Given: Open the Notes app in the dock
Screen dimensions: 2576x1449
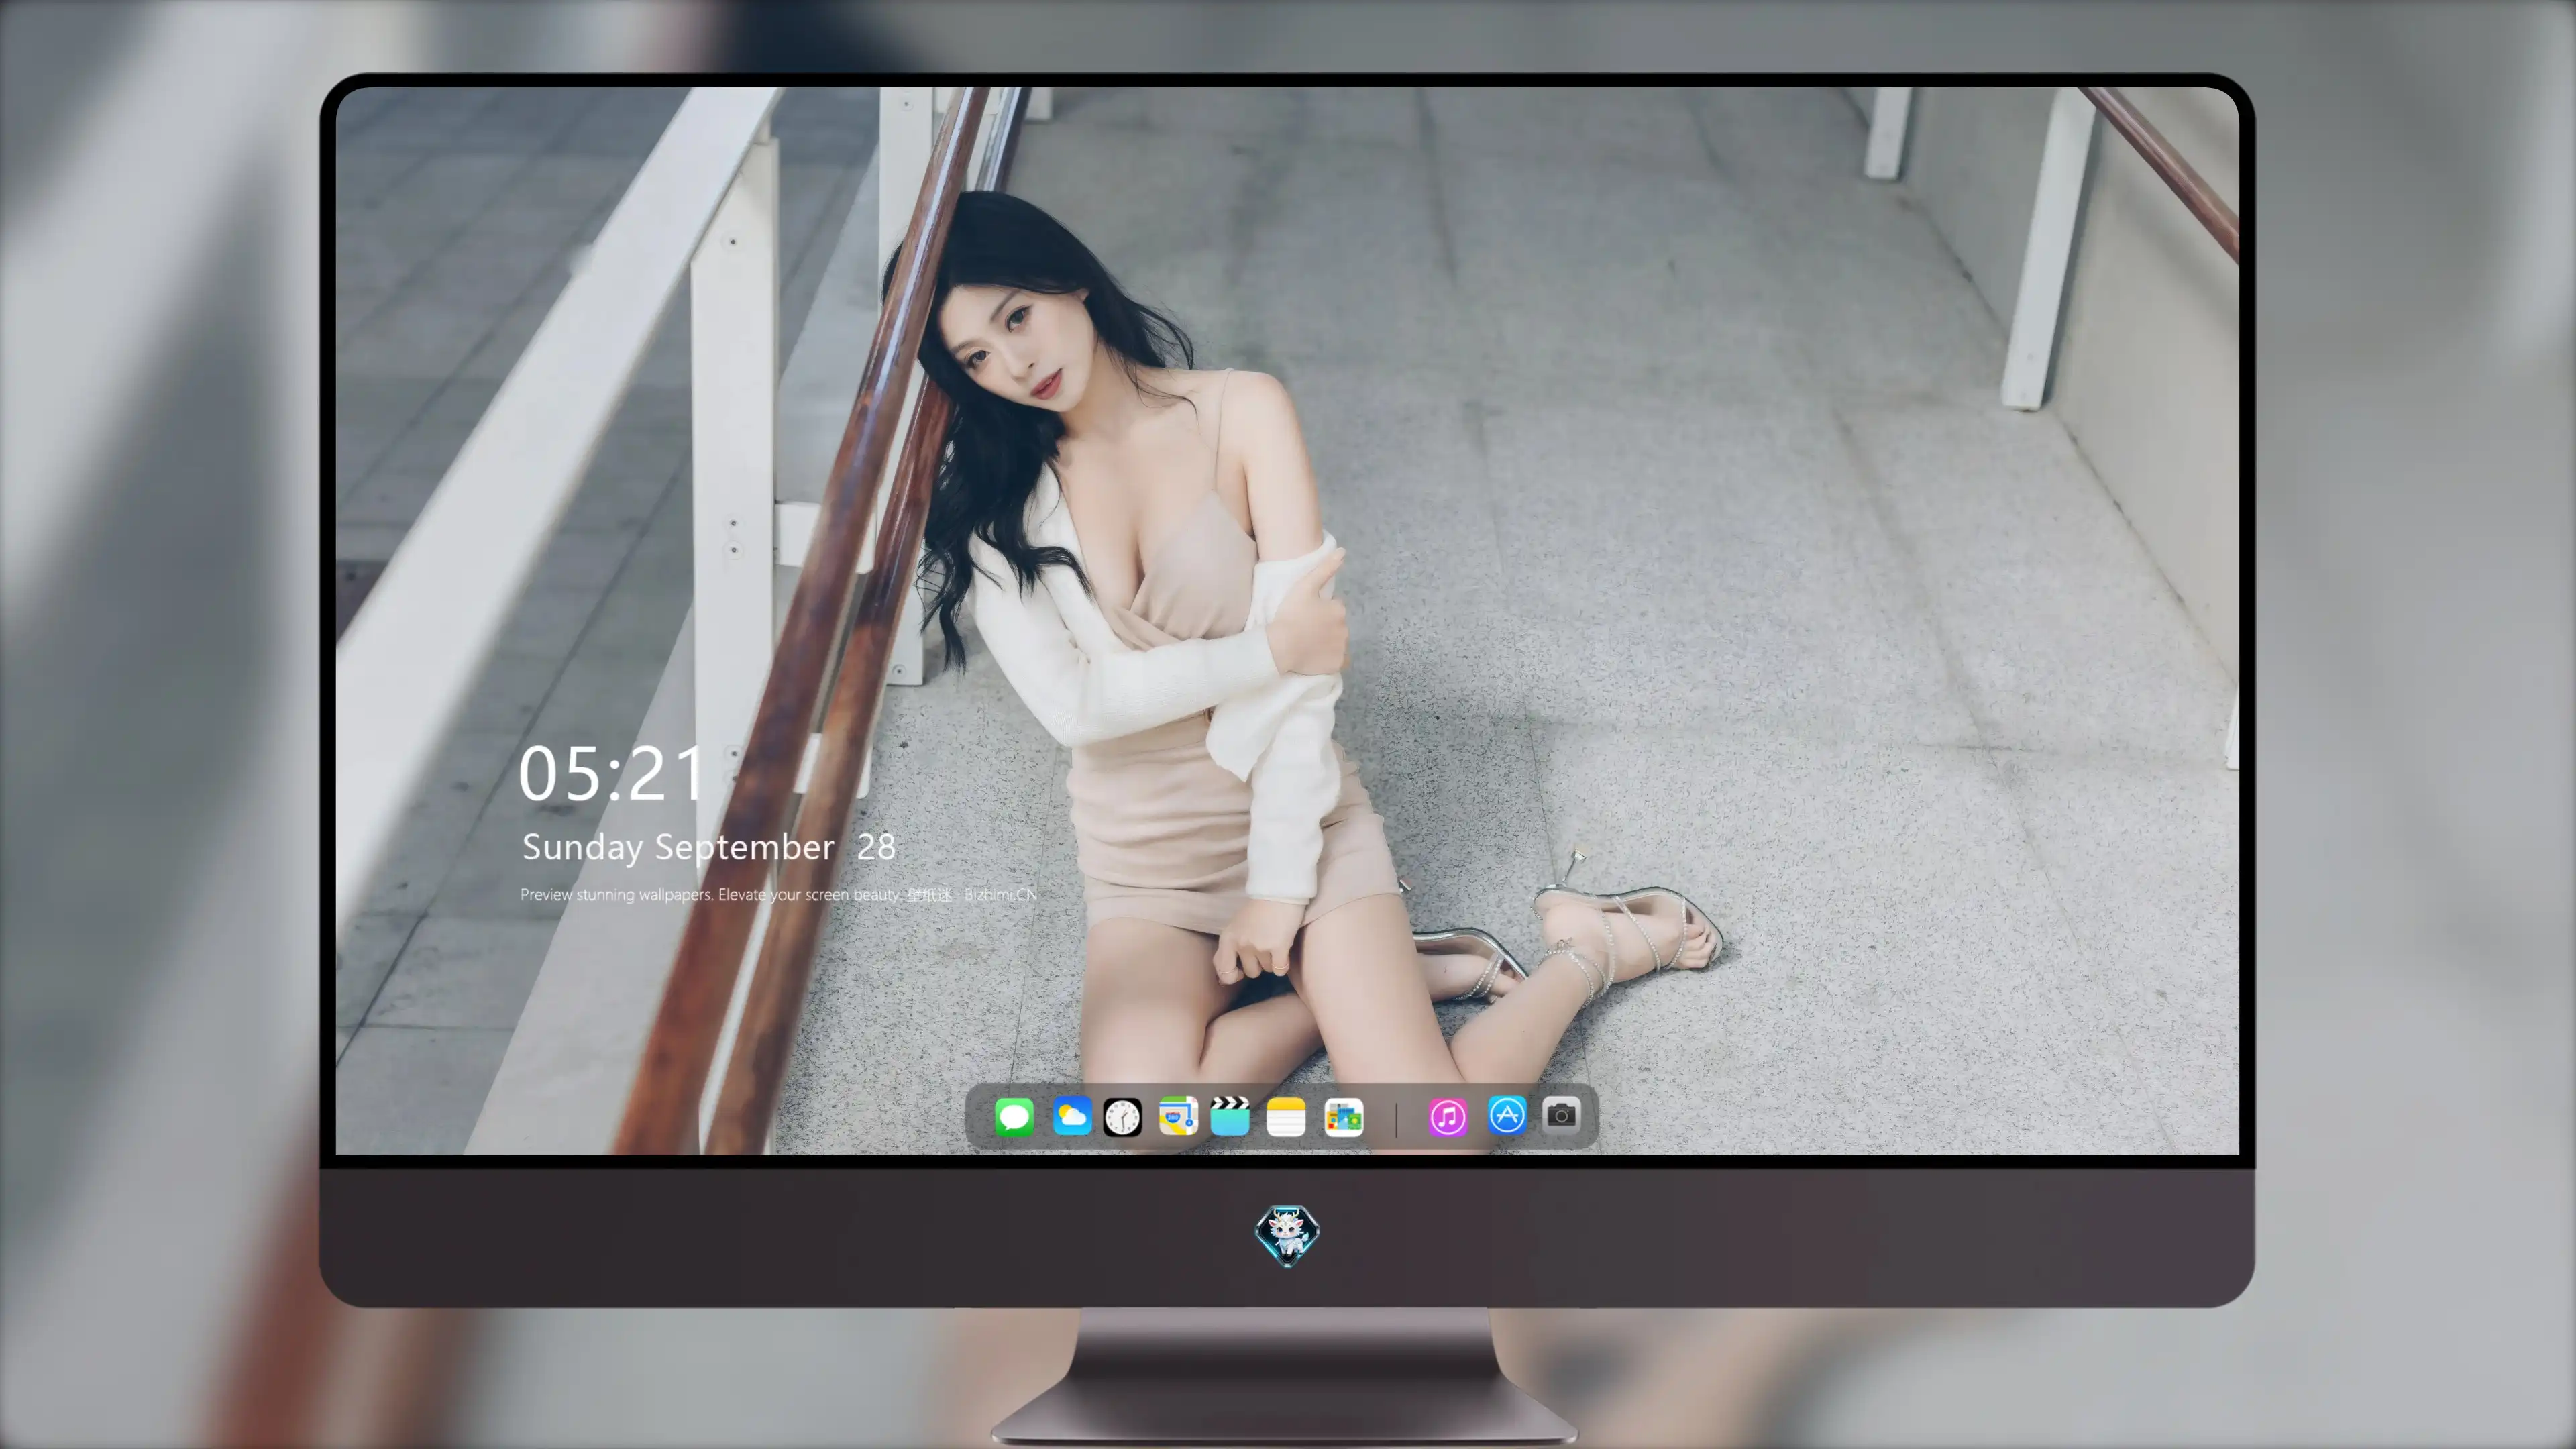Looking at the screenshot, I should [x=1286, y=1116].
